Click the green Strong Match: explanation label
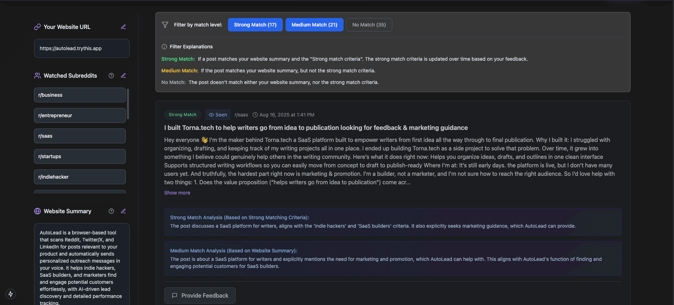 tap(178, 59)
